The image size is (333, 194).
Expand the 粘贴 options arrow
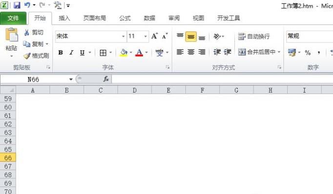(x=11, y=56)
